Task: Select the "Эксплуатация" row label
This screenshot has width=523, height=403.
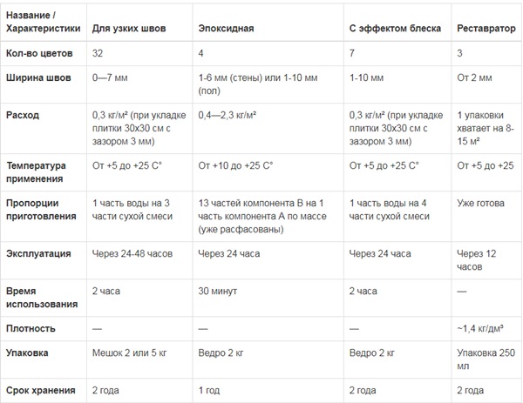Action: pos(38,253)
